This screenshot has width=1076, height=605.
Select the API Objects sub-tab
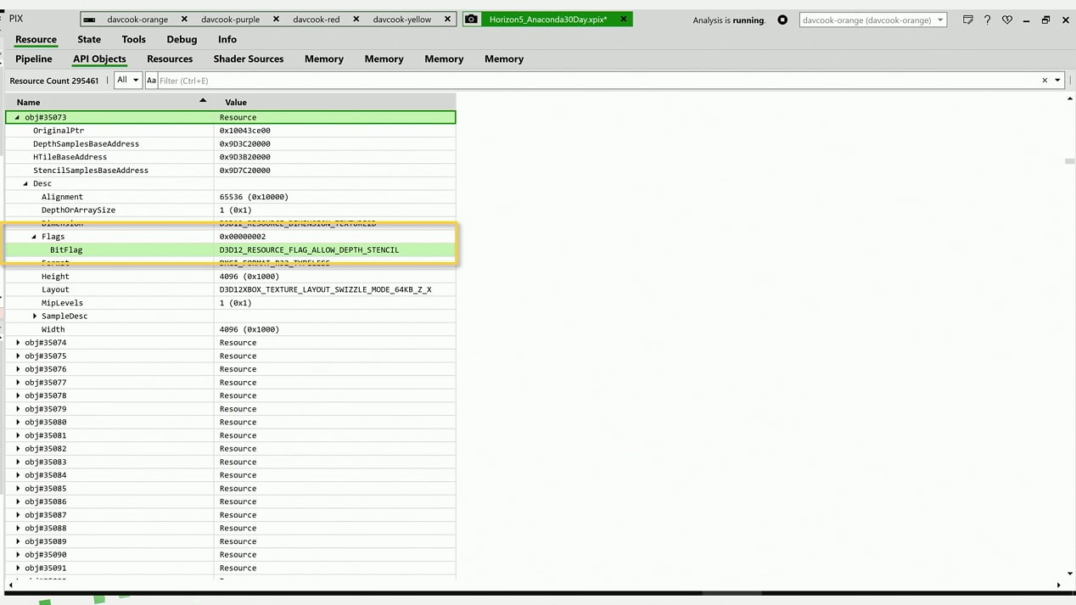click(99, 59)
